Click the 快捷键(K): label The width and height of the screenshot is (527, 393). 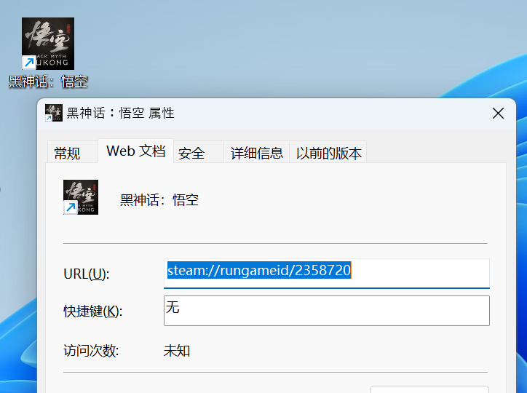click(x=93, y=311)
